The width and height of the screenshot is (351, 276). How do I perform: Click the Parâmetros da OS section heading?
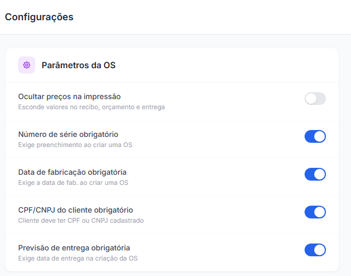click(x=78, y=66)
